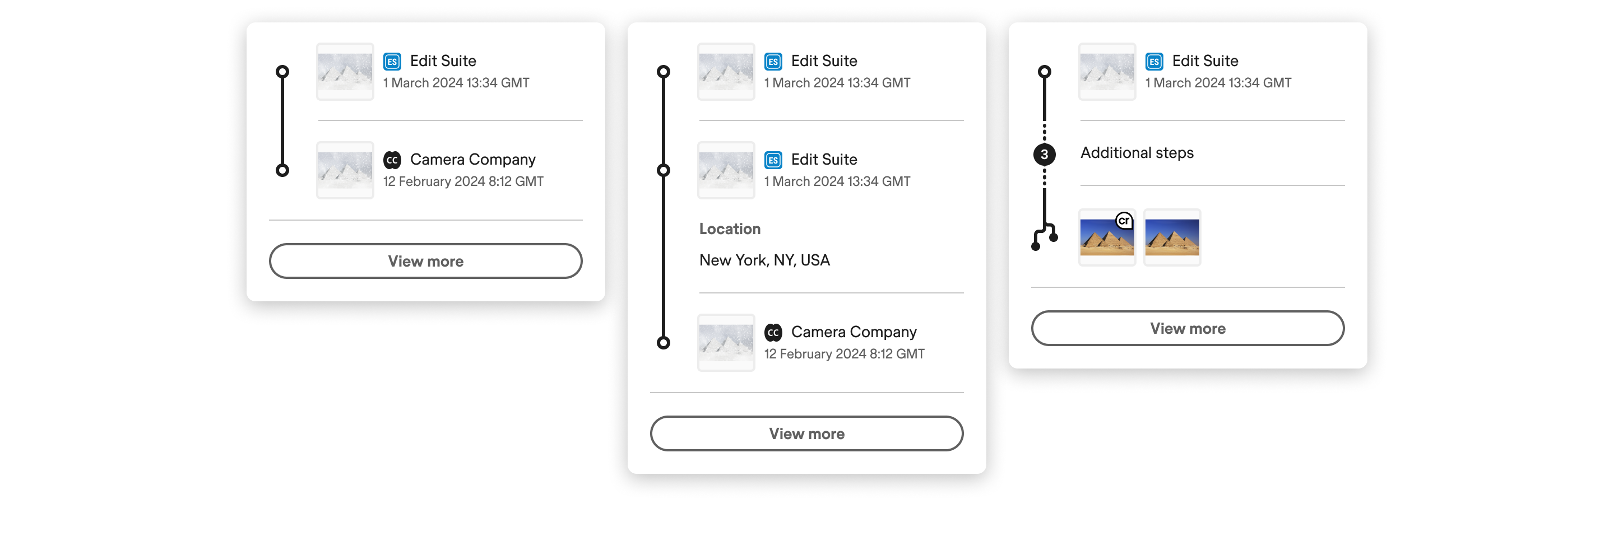The width and height of the screenshot is (1614, 541).
Task: Select bottom timeline node in middle card
Action: [x=664, y=343]
